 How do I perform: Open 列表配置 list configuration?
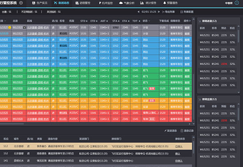[187, 12]
